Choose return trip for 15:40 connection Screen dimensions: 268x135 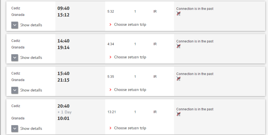130,89
